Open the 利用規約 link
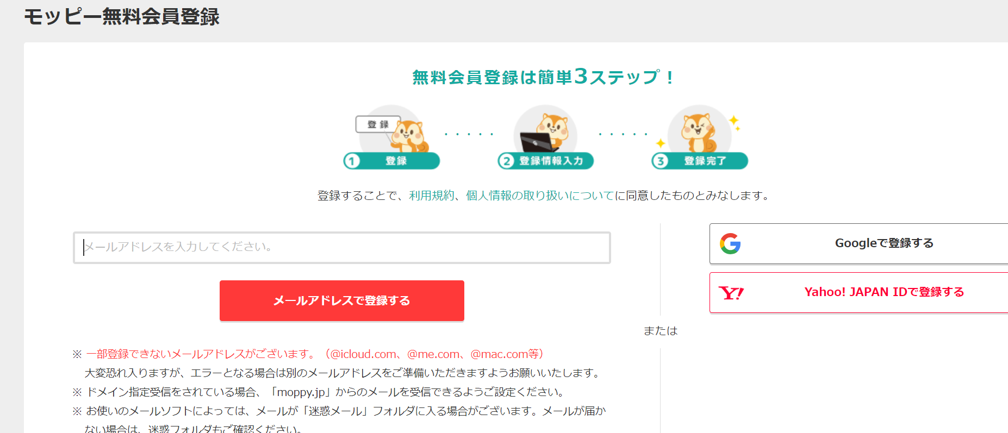 tap(432, 196)
